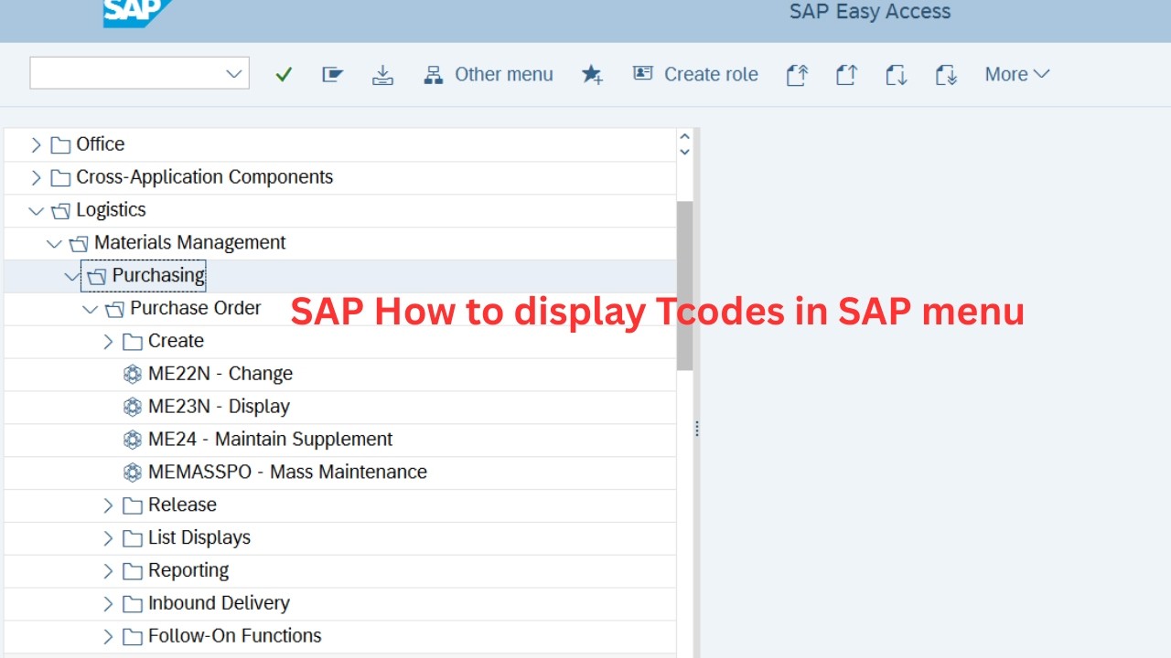Click the transaction icon beside MEMASSPO - Mass Maintenance

(x=133, y=473)
